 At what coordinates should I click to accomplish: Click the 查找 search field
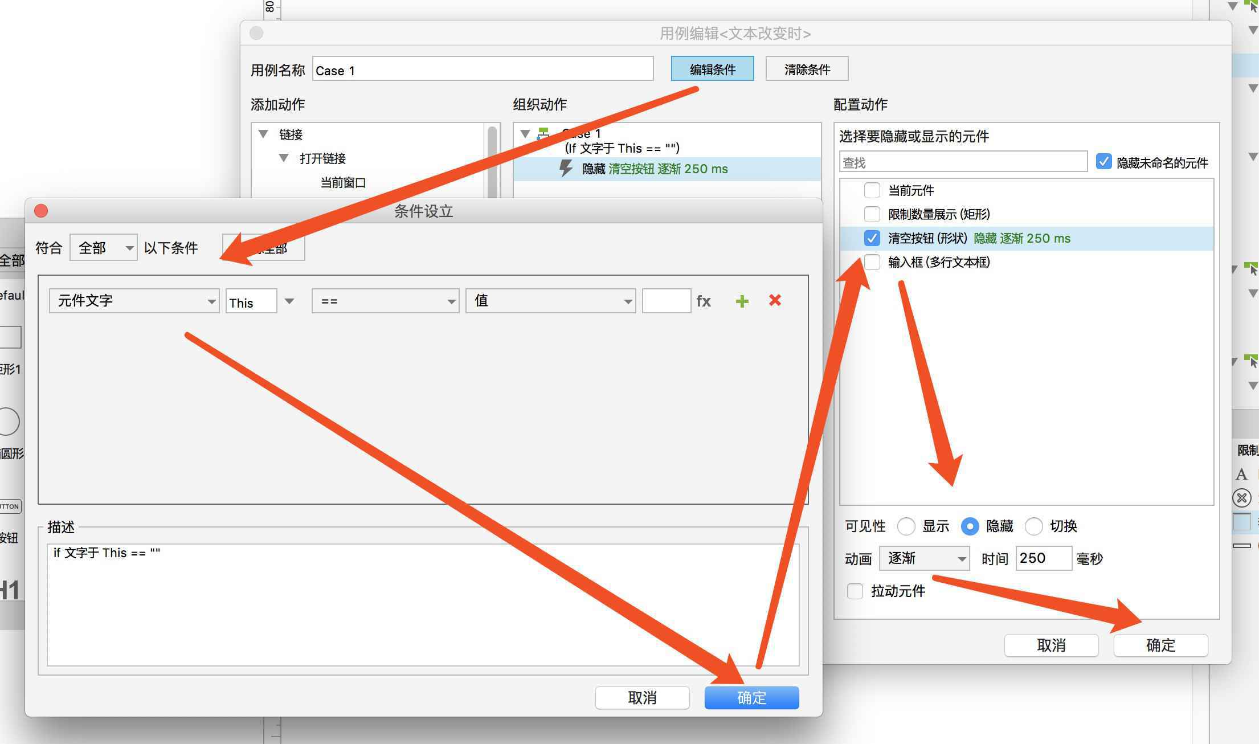[963, 162]
